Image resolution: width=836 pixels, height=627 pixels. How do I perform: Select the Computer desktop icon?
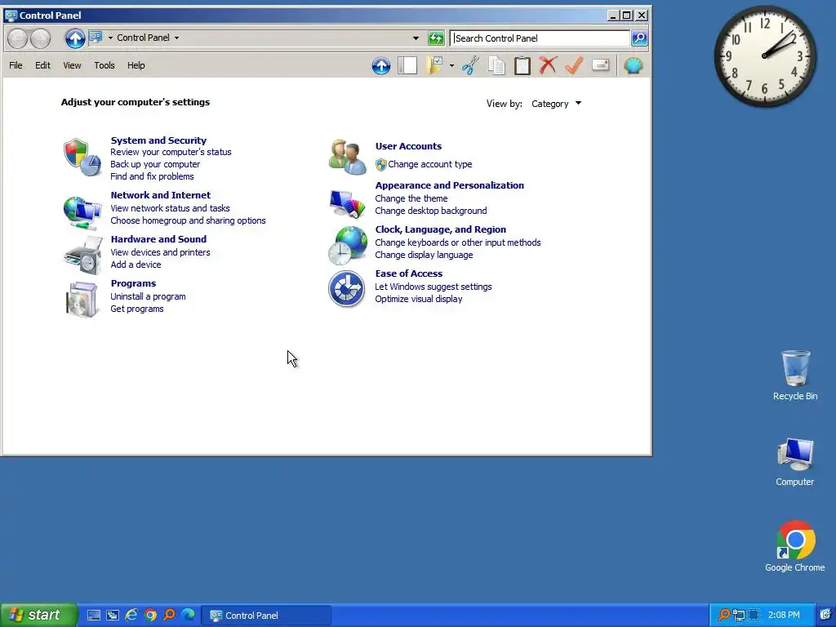[795, 462]
